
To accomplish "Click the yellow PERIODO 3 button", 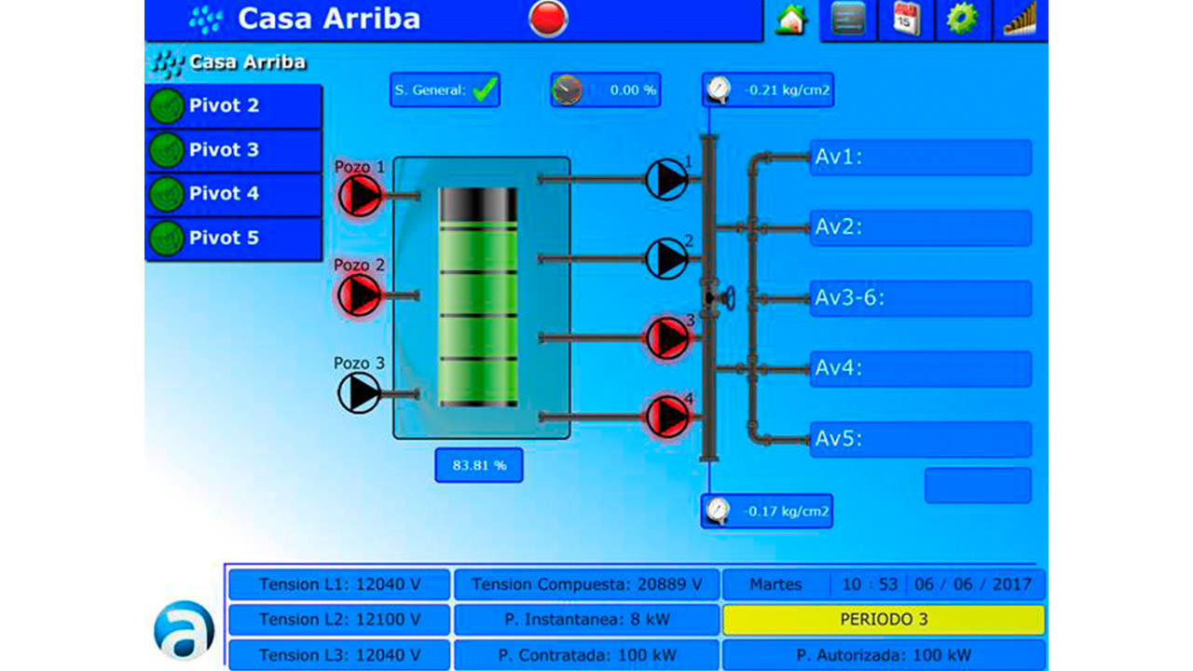I will coord(883,620).
